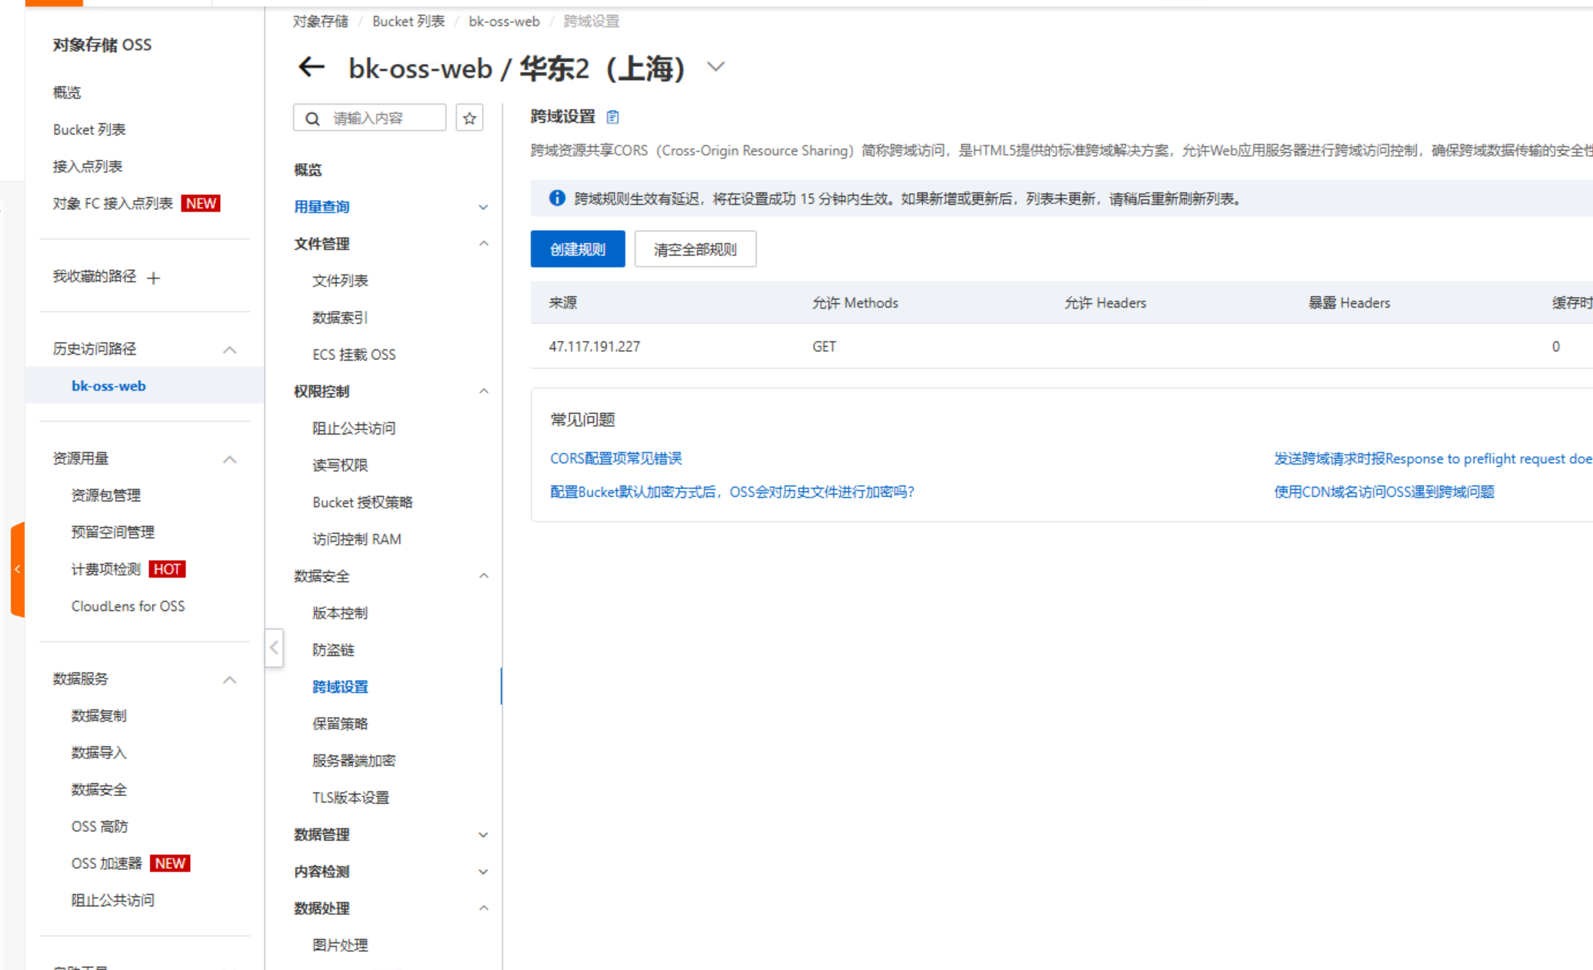The image size is (1593, 970).
Task: Select Bucket 列表 in left sidebar
Action: 89,129
